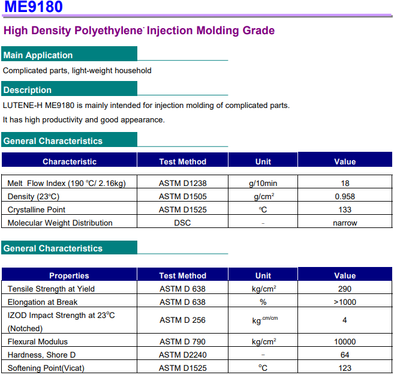Screen dimensions: 394x375
Task: Select the Flexural Modulus value 10000
Action: 345,341
